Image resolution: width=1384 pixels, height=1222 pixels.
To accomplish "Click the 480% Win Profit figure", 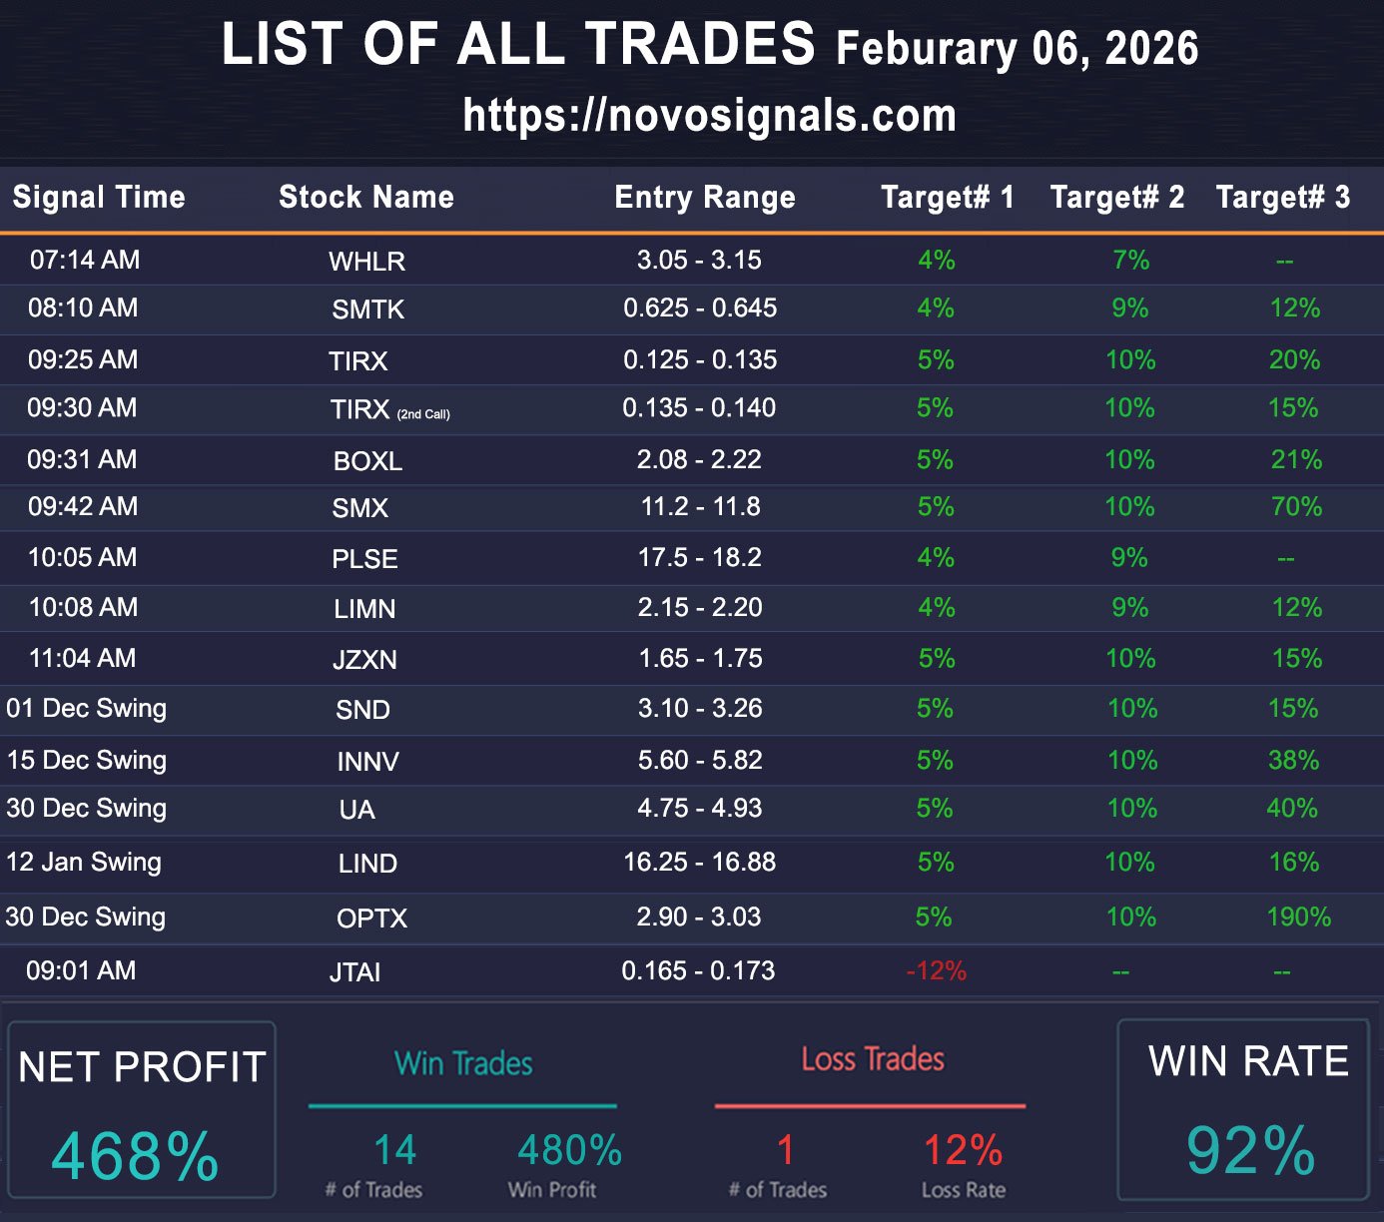I will click(569, 1151).
